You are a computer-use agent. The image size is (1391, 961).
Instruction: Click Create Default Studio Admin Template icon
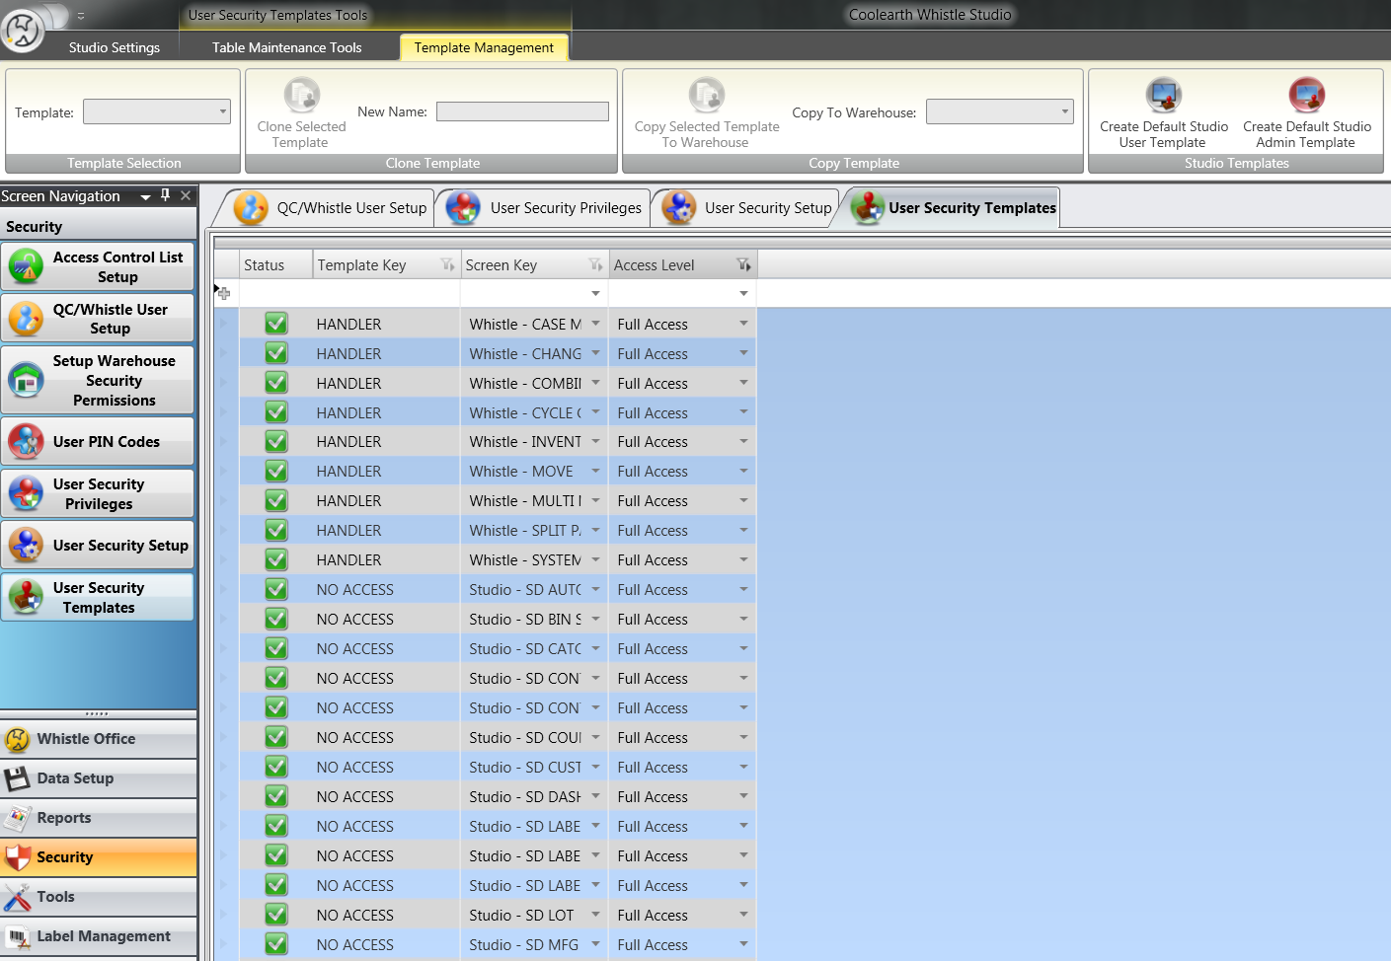[x=1306, y=96]
